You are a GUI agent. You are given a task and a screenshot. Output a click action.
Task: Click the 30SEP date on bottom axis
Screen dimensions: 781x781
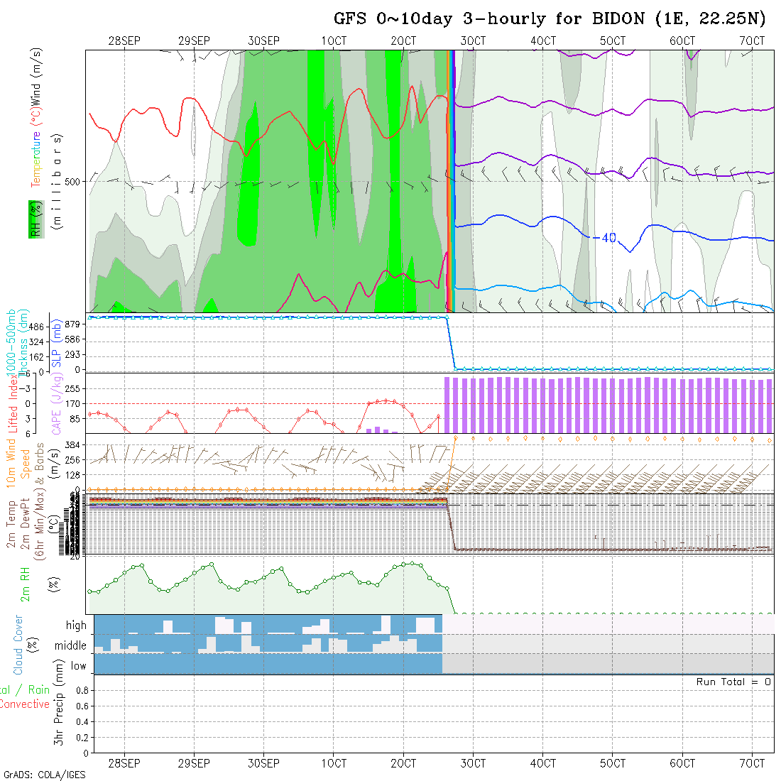[263, 763]
